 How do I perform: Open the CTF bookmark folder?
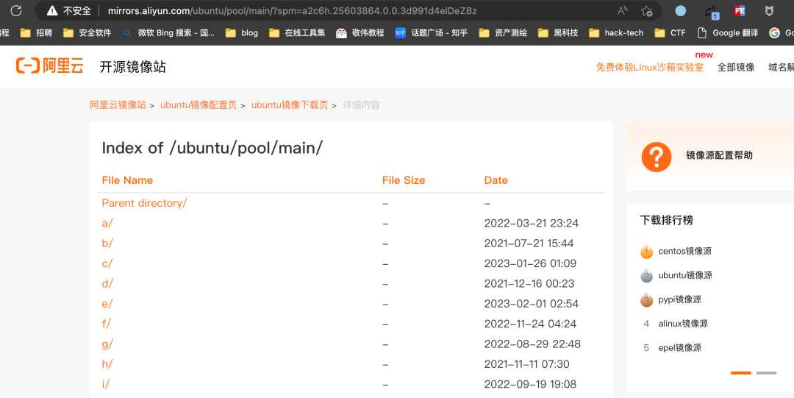[670, 33]
